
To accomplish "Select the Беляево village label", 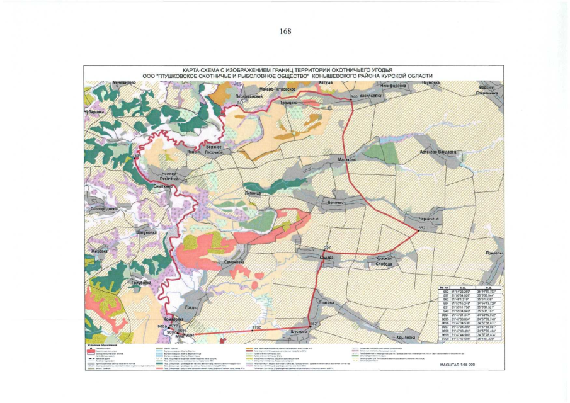I will (337, 203).
